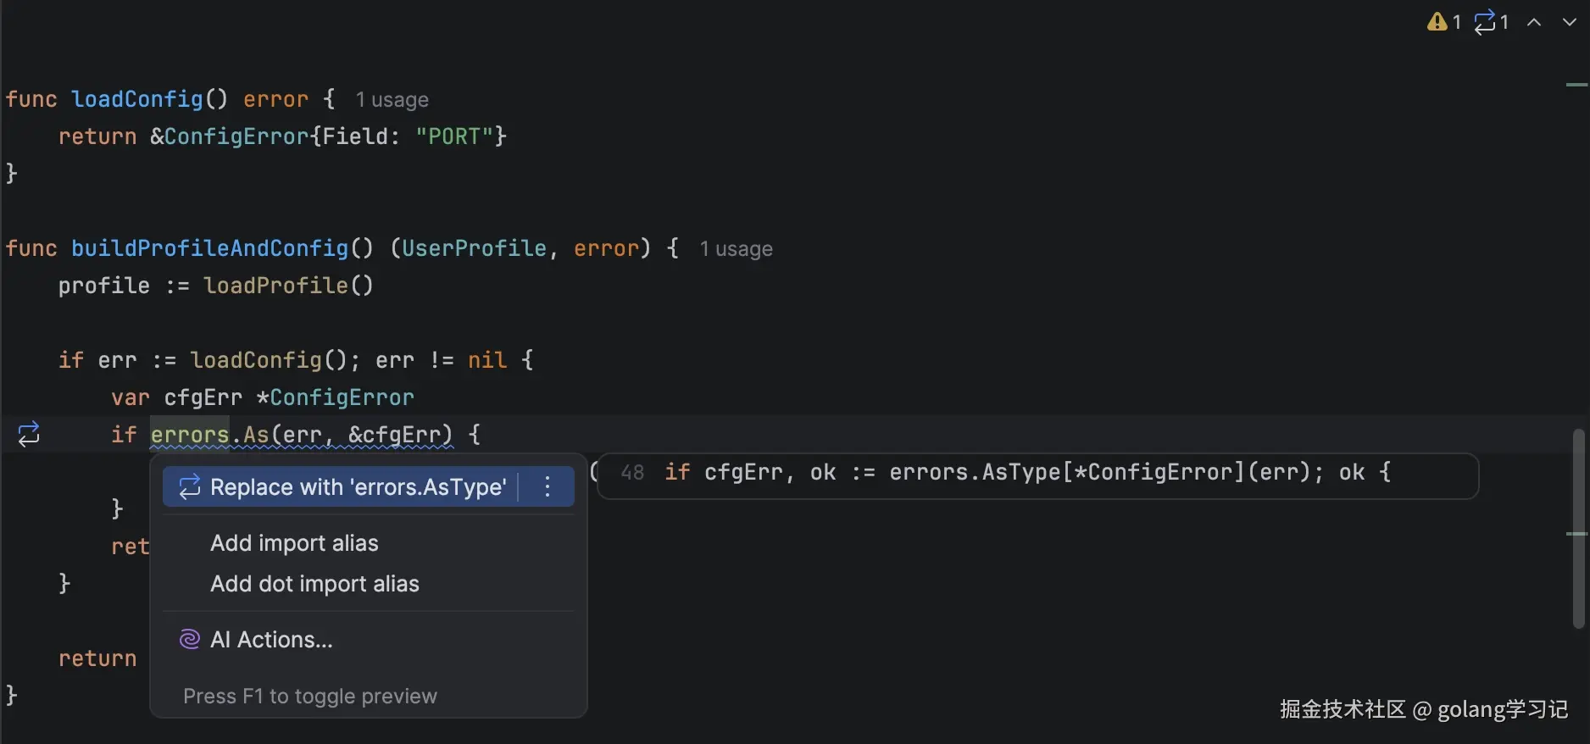Click the preview line 'errors.AsType[*ConfigError]'
1590x744 pixels.
(x=1068, y=473)
